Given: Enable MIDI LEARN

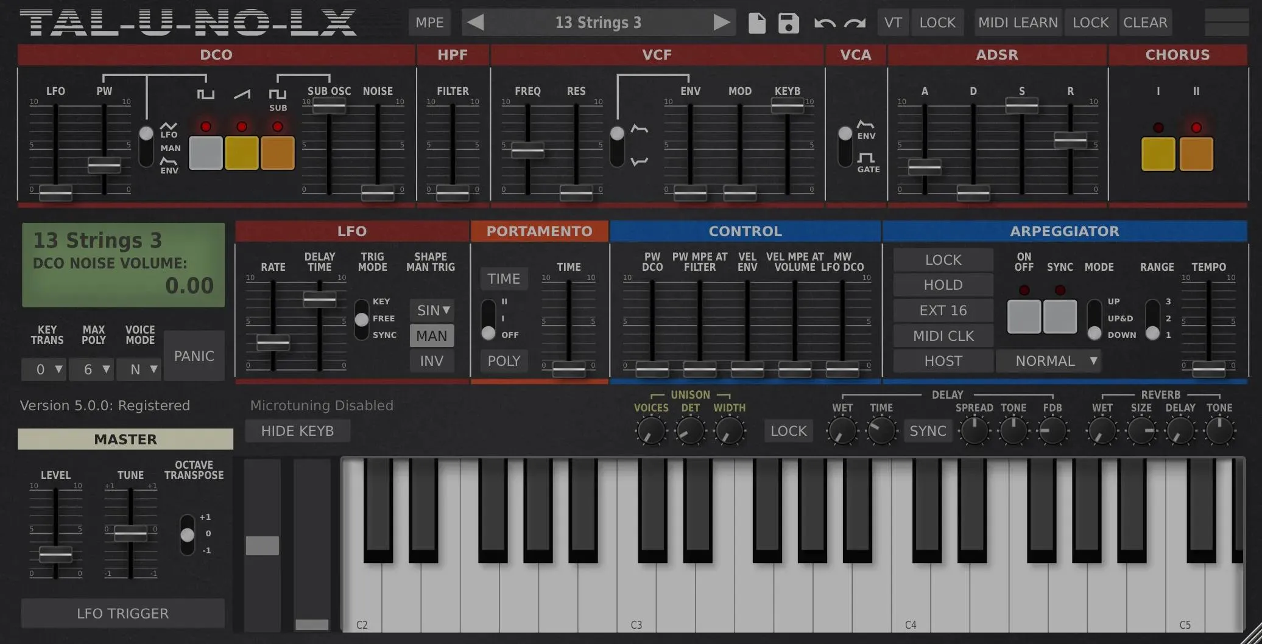Looking at the screenshot, I should point(1018,23).
